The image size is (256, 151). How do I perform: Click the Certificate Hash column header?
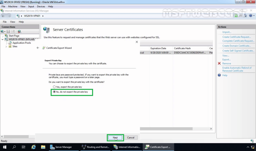pos(190,48)
